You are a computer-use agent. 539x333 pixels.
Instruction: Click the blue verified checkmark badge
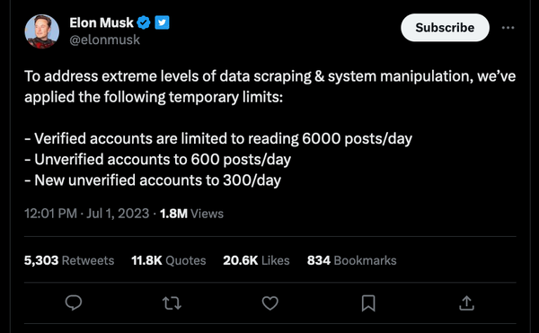pos(144,22)
